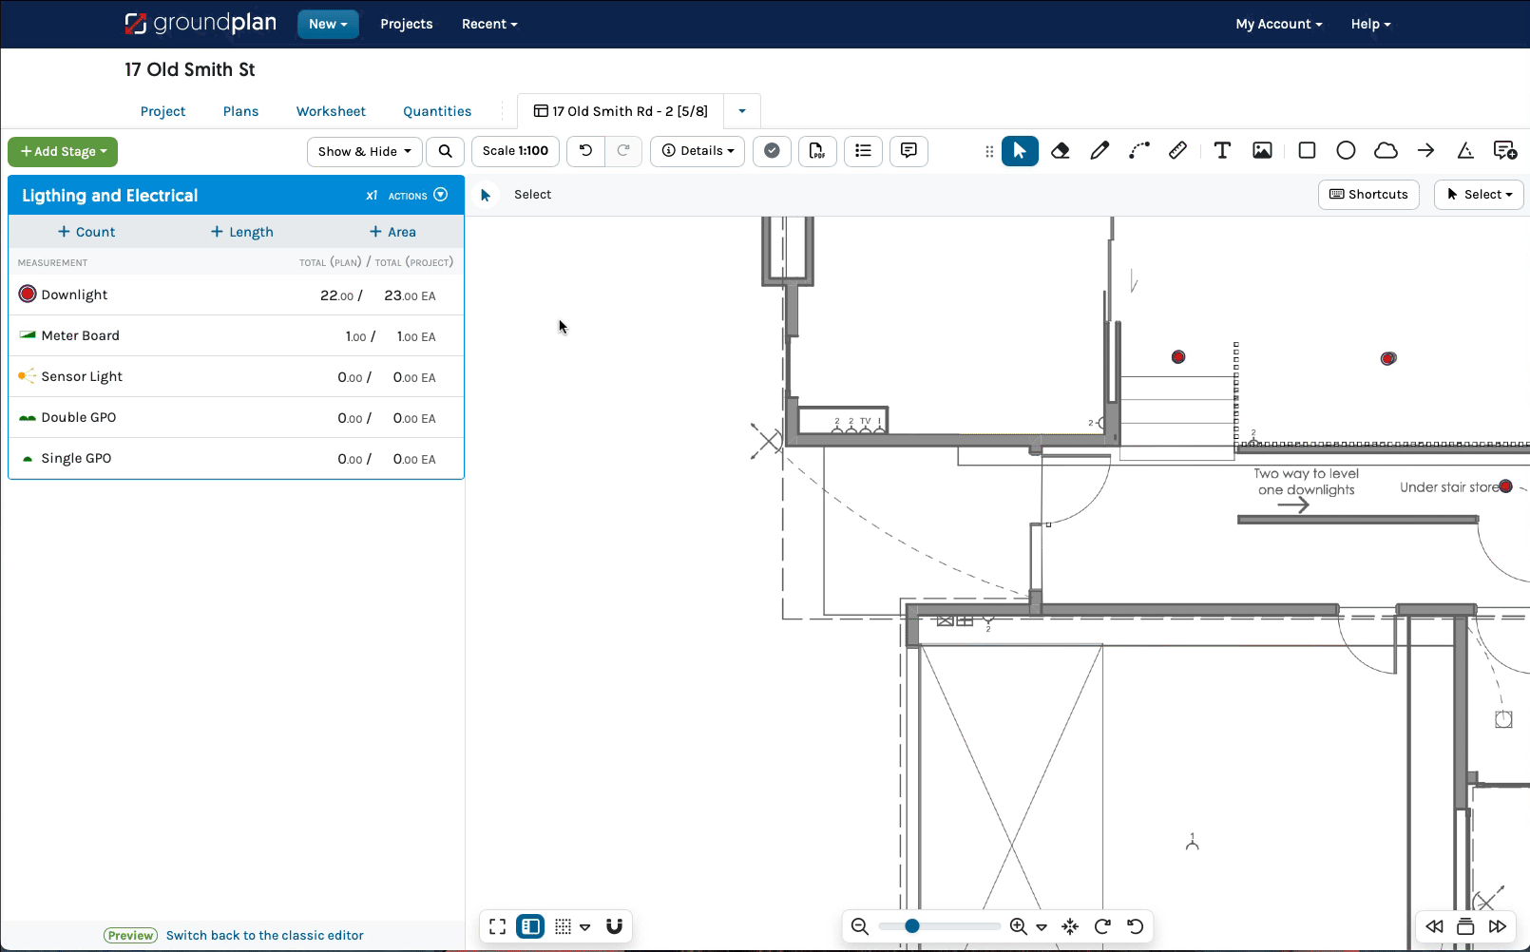Switch to the Project tab
1530x952 pixels.
point(163,111)
